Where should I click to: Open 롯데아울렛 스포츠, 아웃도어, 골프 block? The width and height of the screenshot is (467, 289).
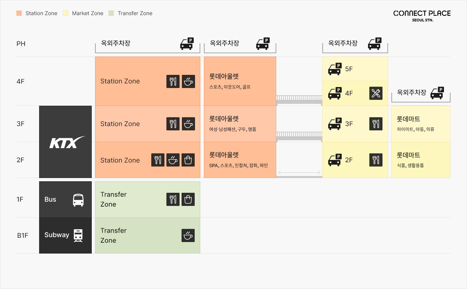(x=240, y=81)
